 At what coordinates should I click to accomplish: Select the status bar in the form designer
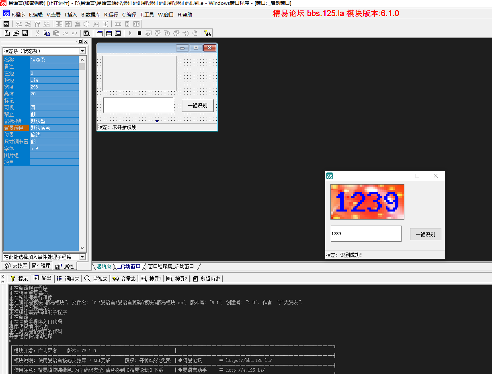157,127
